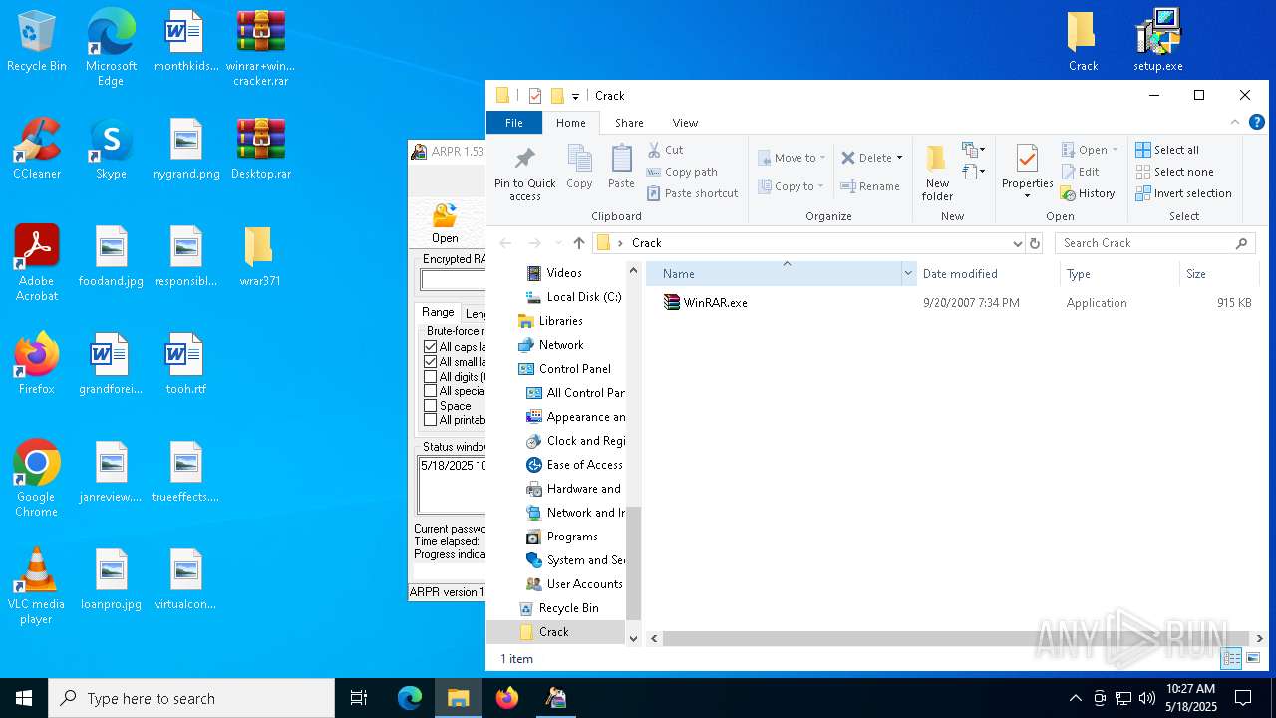Image resolution: width=1276 pixels, height=718 pixels.
Task: Sort by Date modified column
Action: (x=987, y=274)
